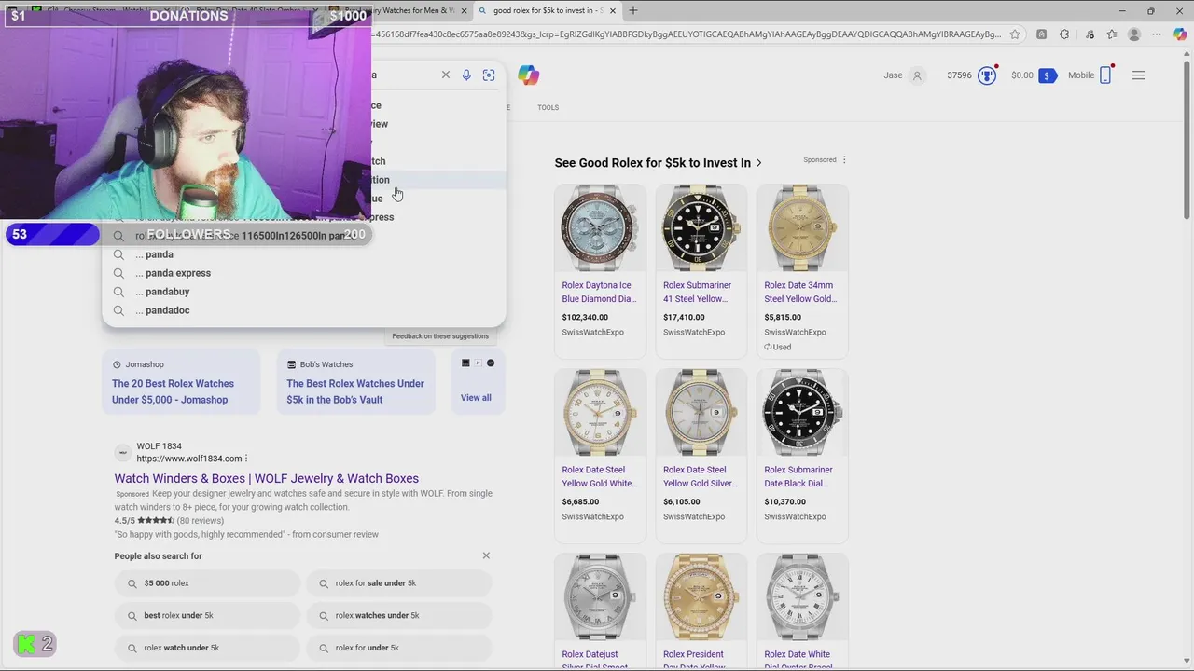Open a new tab with plus button
1194x671 pixels.
pos(633,10)
